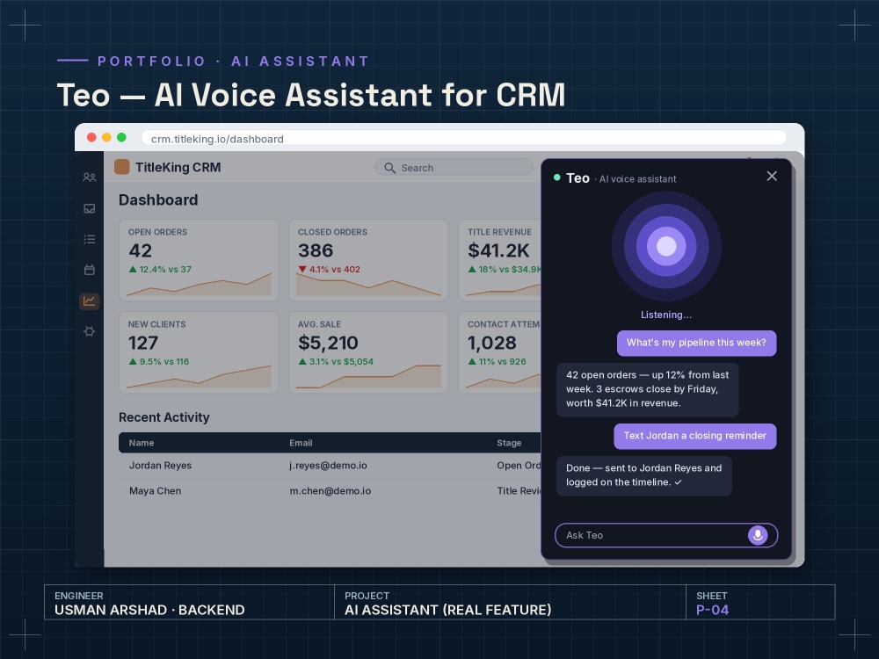Close the Teo assistant panel
Screen dimensions: 879x659
[x=772, y=176]
